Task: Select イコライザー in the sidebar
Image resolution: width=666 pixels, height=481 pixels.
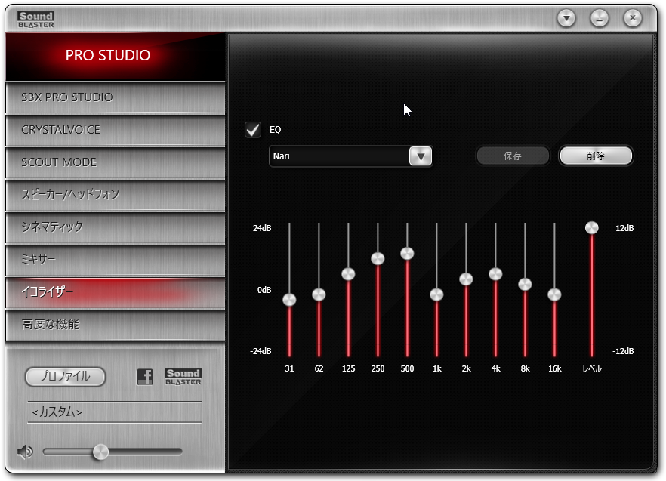Action: [x=115, y=292]
